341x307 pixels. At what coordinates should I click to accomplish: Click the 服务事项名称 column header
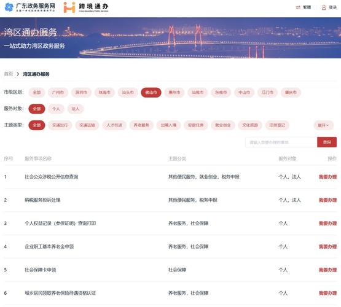pos(38,158)
